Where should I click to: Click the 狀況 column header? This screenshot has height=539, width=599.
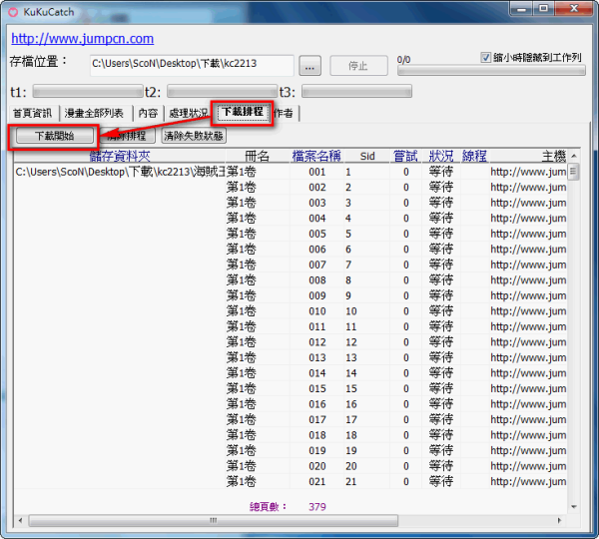441,156
